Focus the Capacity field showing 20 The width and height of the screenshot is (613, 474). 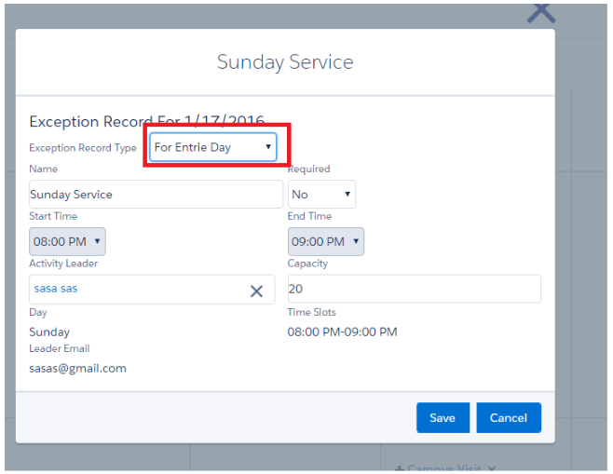tap(414, 290)
